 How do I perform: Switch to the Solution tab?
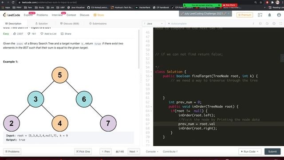pyautogui.click(x=41, y=24)
